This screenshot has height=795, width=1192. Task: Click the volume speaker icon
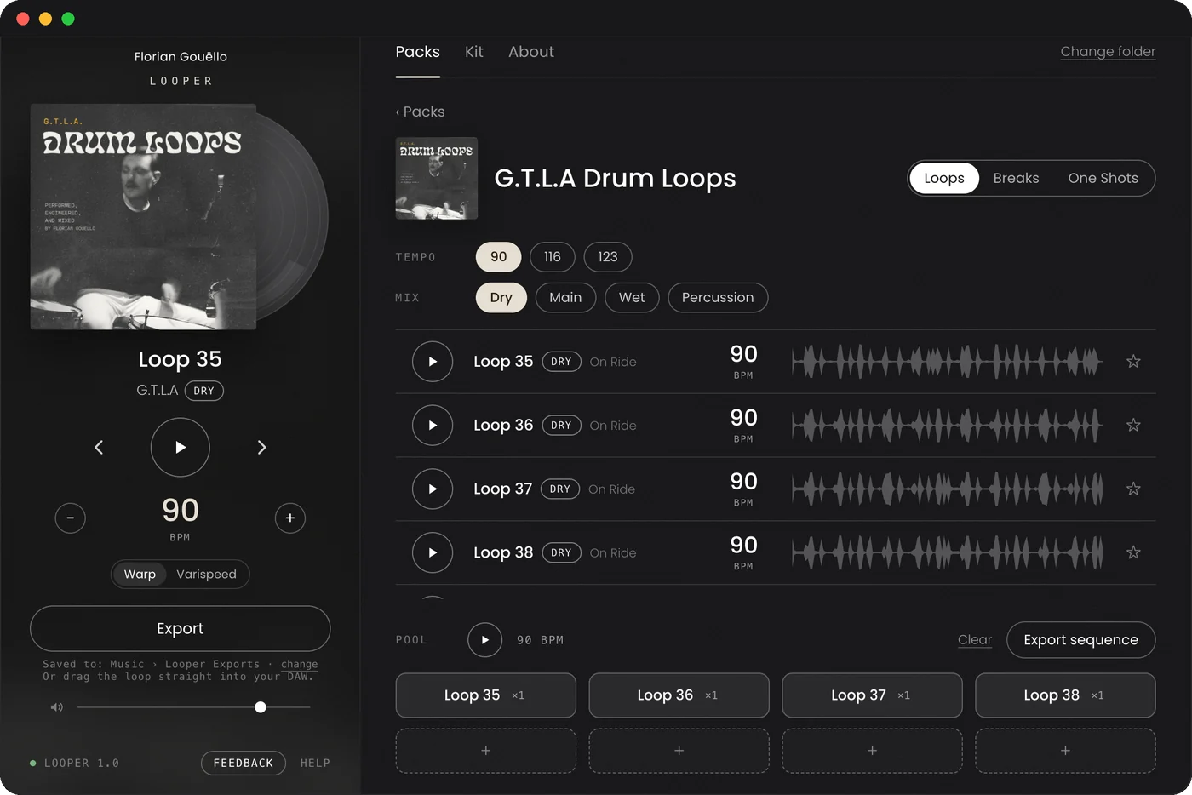coord(57,707)
